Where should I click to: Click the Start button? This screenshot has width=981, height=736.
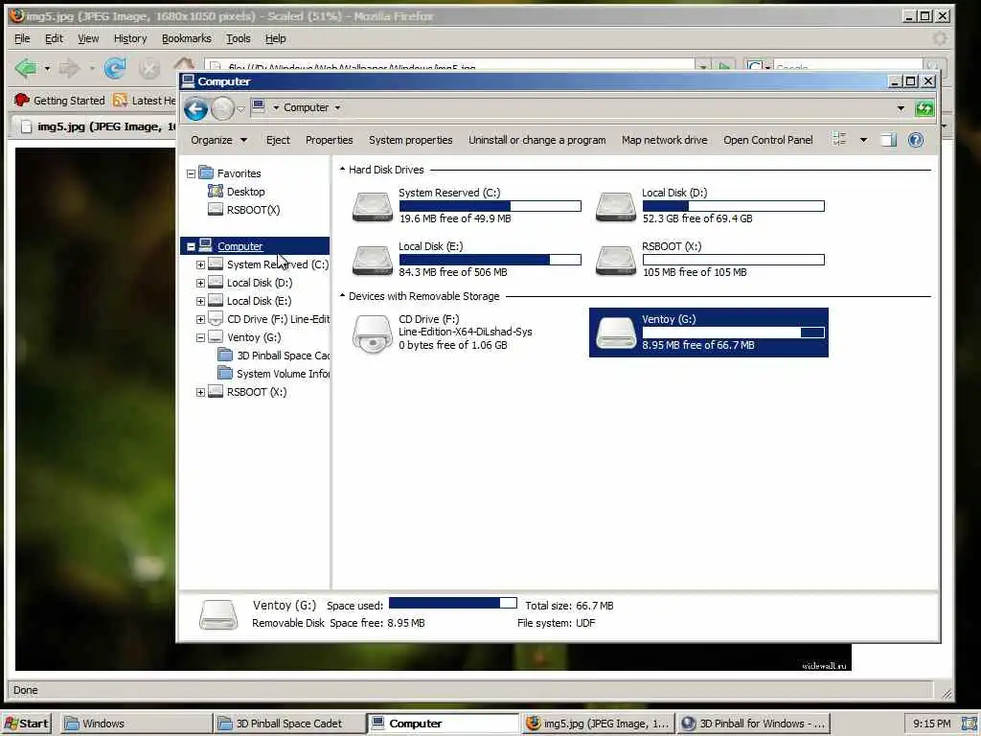tap(26, 723)
